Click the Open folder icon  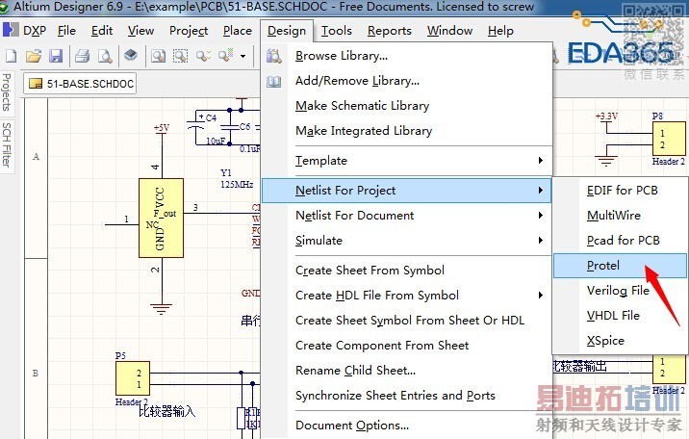click(34, 56)
